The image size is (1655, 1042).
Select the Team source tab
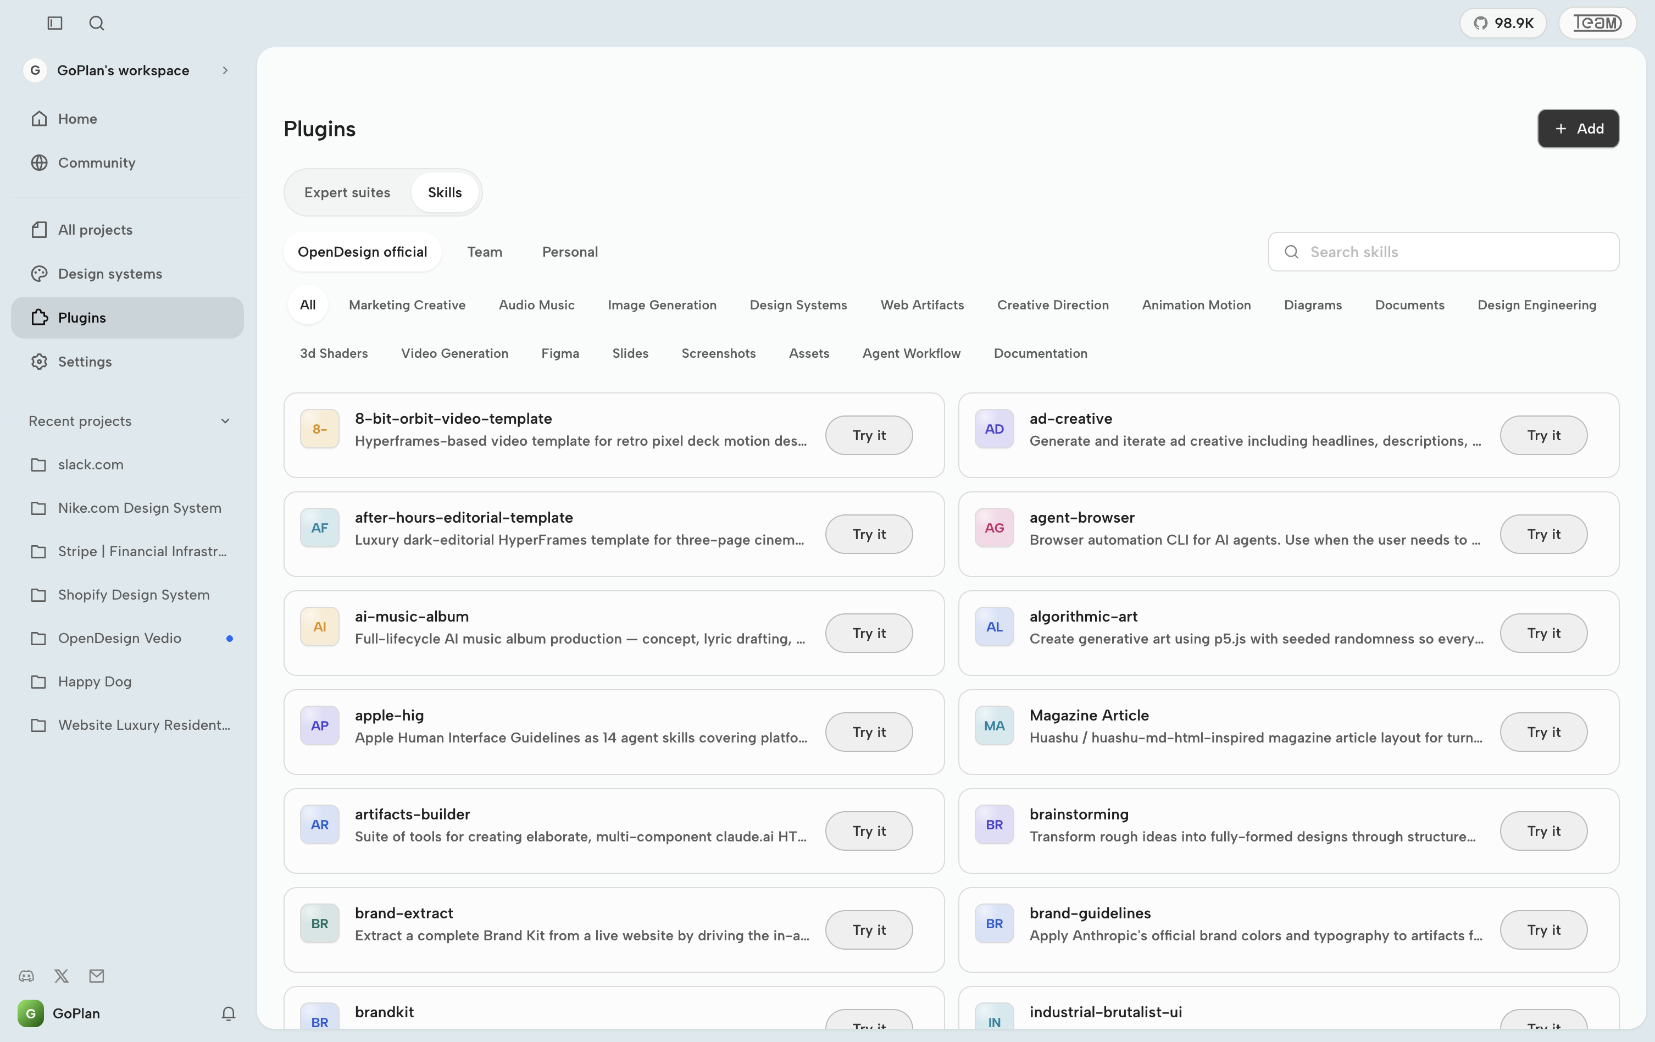click(x=485, y=252)
